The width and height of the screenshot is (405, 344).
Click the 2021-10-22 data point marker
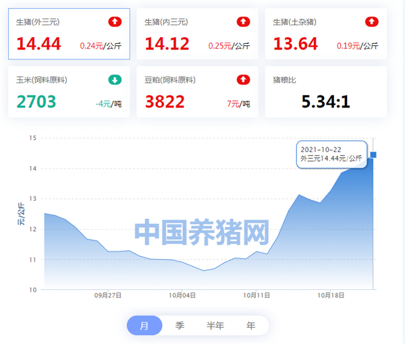tap(373, 155)
